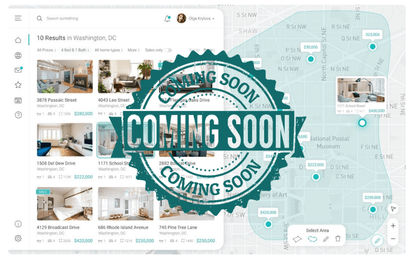Go to Home in sidebar
This screenshot has width=414, height=259.
[18, 40]
